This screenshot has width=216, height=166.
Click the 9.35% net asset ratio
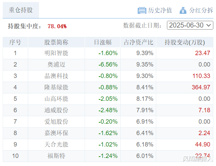[x=145, y=65]
